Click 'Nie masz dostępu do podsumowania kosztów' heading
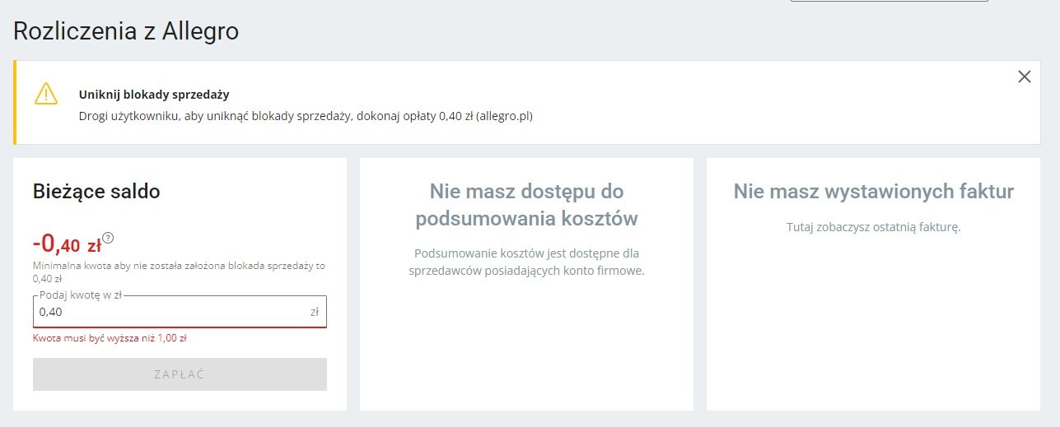 [526, 206]
